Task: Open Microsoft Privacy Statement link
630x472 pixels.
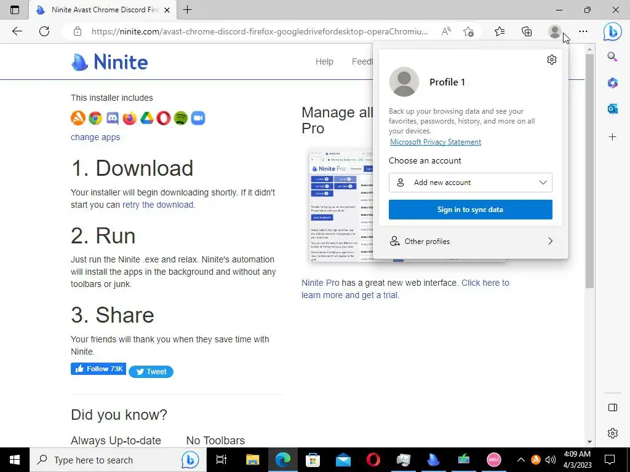Action: point(436,142)
